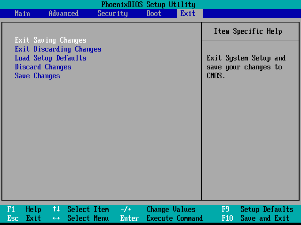301x225 pixels.
Task: Click F9 Setup Defaults in footer
Action: tap(257, 210)
